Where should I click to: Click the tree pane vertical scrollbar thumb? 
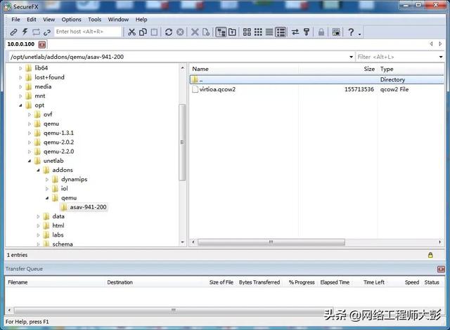coord(182,143)
